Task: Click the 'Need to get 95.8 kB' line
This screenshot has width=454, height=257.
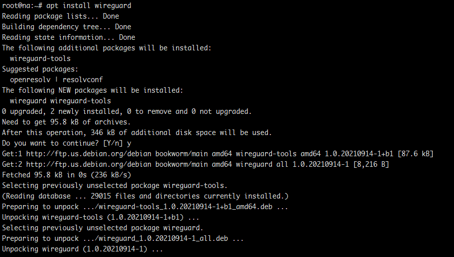Action: 67,122
